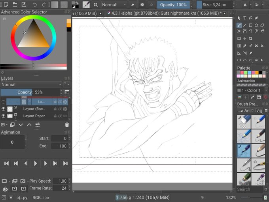Screen dimensions: 269x202
Task: Select the Freehand Brush tool
Action: 239,25
